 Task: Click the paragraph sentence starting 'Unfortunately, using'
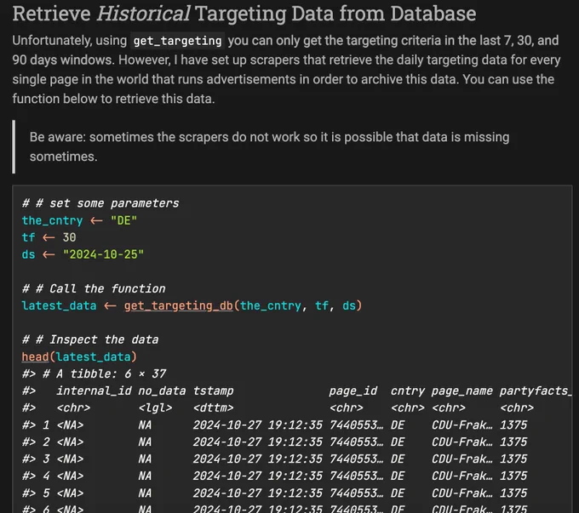point(287,70)
